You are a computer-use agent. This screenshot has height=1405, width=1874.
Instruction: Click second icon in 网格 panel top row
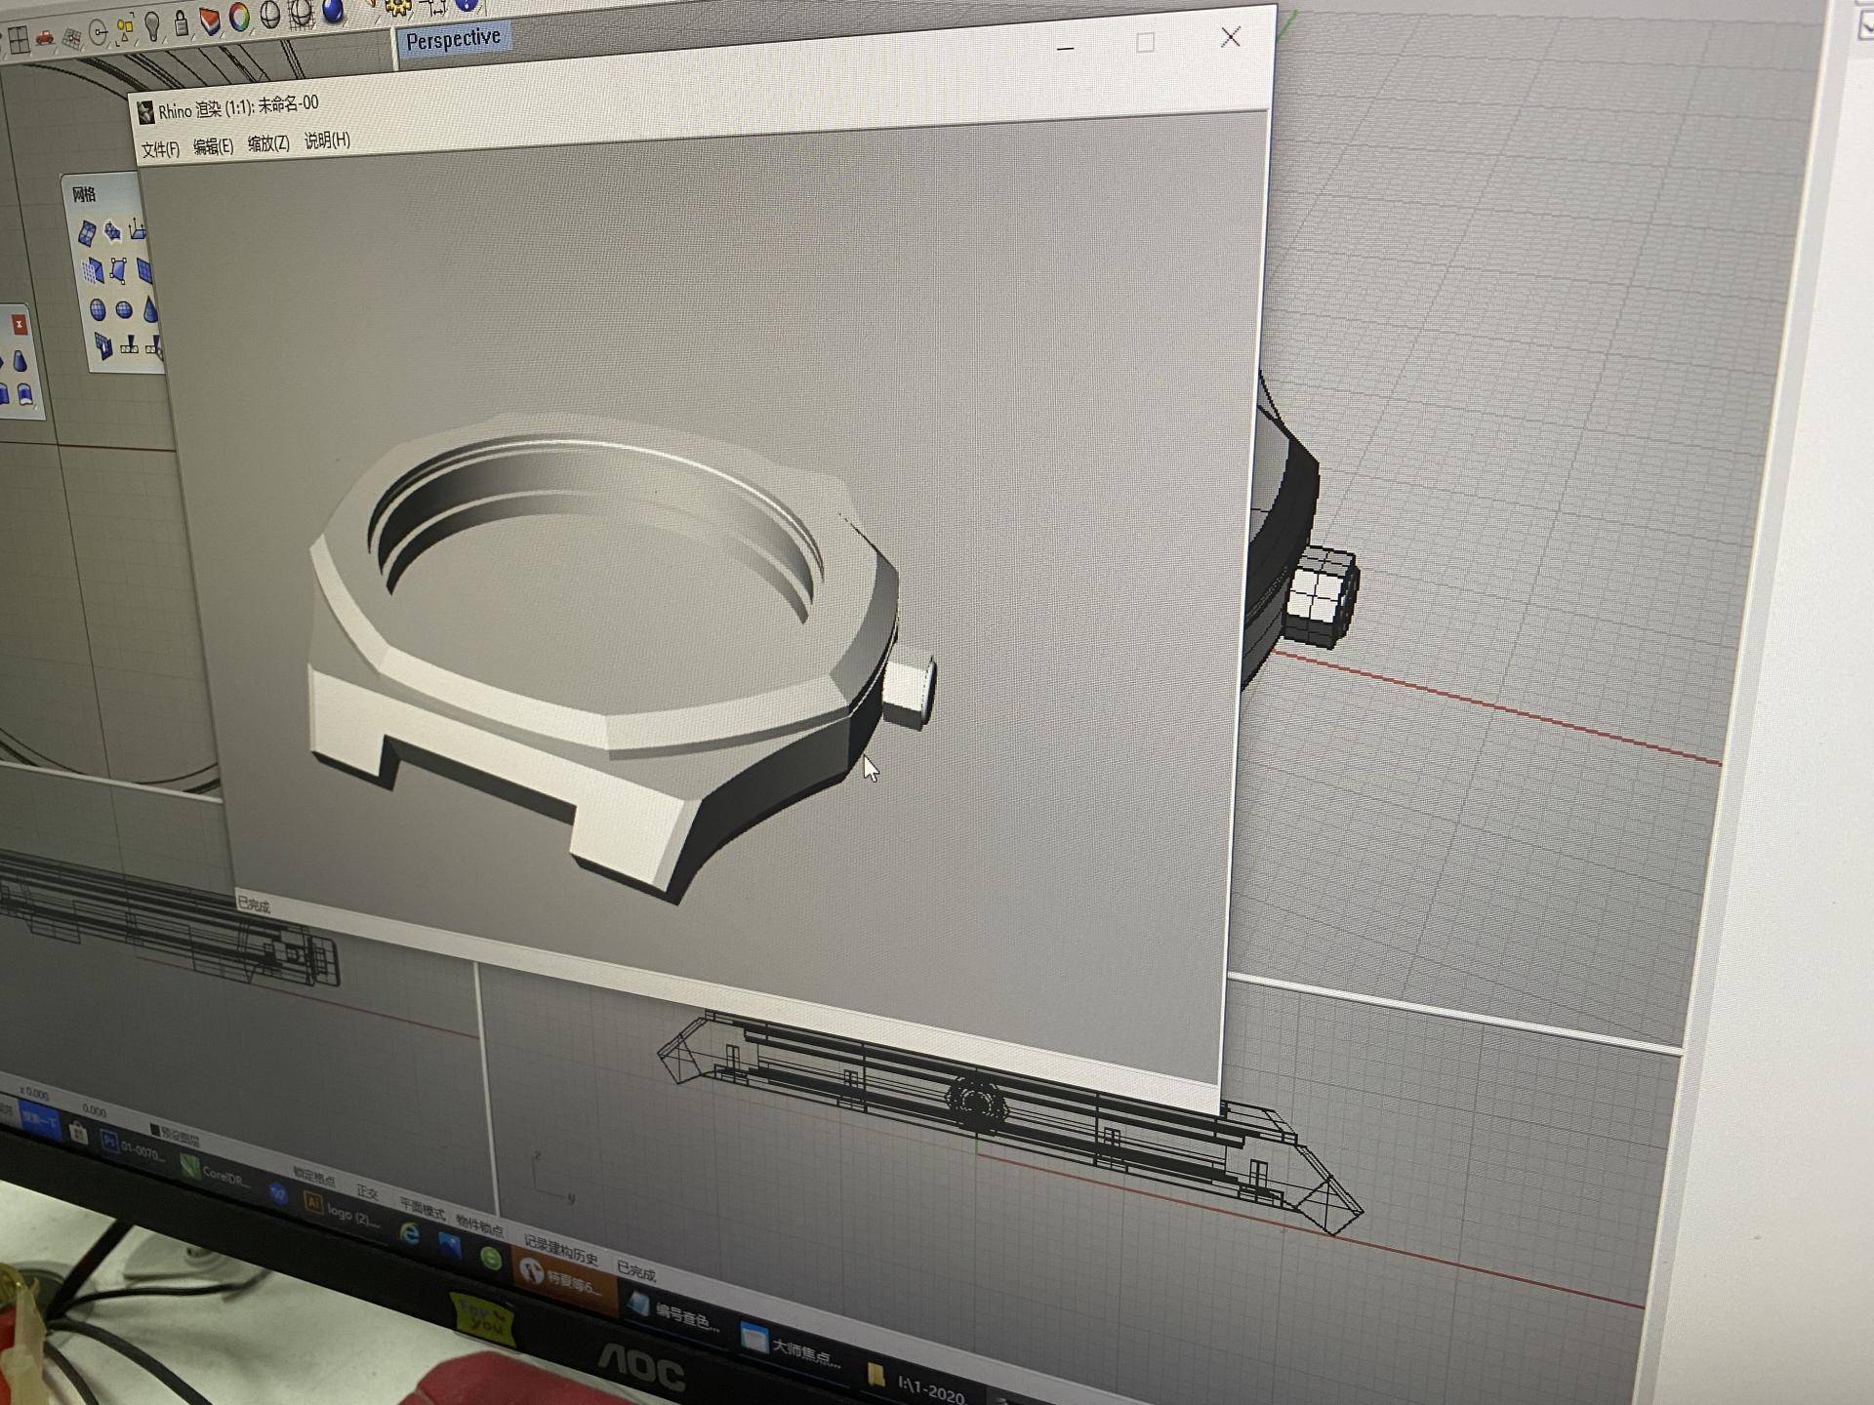(x=113, y=230)
